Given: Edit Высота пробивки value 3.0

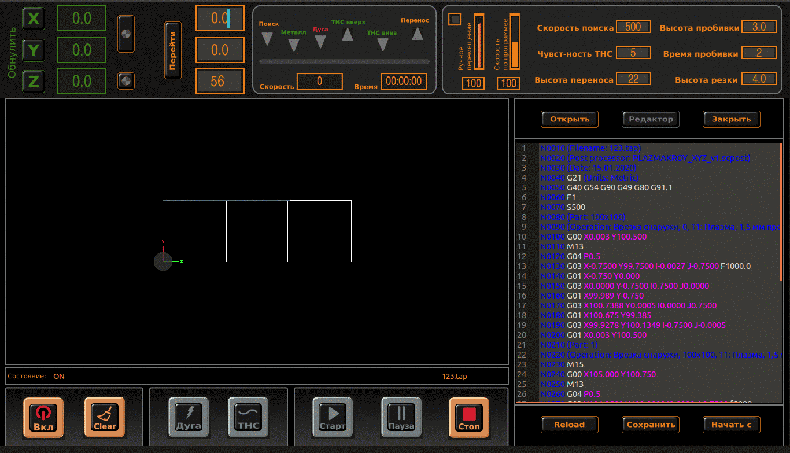Looking at the screenshot, I should pos(759,27).
